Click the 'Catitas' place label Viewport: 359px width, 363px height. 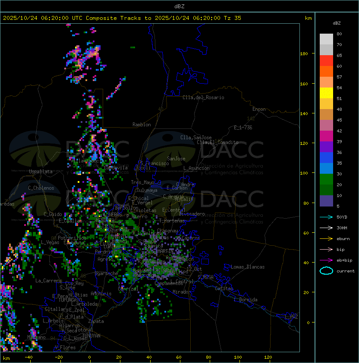[x=224, y=288]
